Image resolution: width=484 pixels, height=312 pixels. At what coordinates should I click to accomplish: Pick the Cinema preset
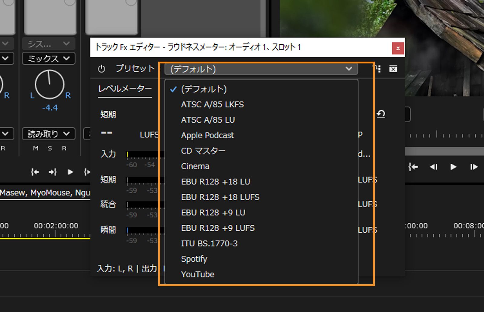(x=261, y=166)
